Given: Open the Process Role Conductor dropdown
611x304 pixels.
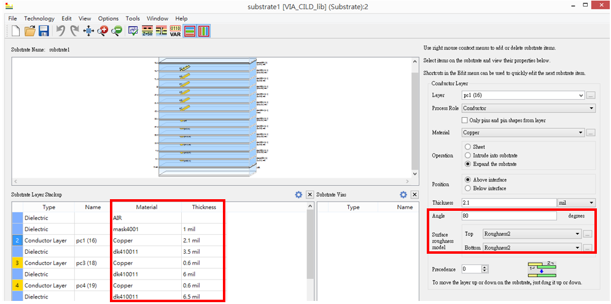Looking at the screenshot, I should click(528, 108).
